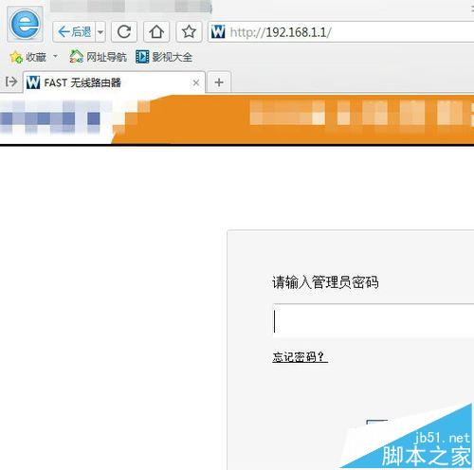Click the site favicon in address bar
474x470 pixels.
tap(218, 32)
